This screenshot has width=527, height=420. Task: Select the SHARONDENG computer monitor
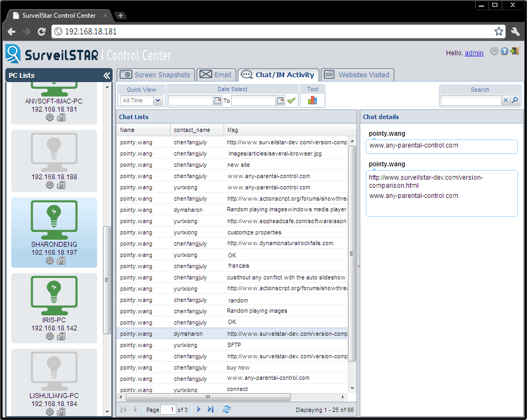(x=54, y=220)
